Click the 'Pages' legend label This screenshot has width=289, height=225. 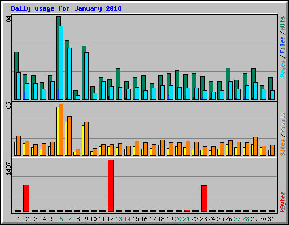click(282, 69)
